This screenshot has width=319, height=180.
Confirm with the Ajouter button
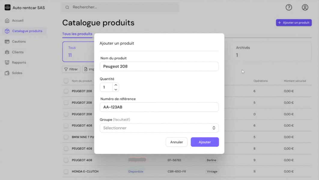pyautogui.click(x=205, y=142)
